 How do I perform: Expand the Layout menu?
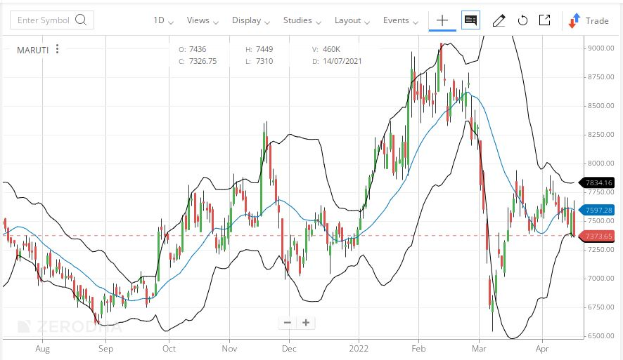(352, 20)
